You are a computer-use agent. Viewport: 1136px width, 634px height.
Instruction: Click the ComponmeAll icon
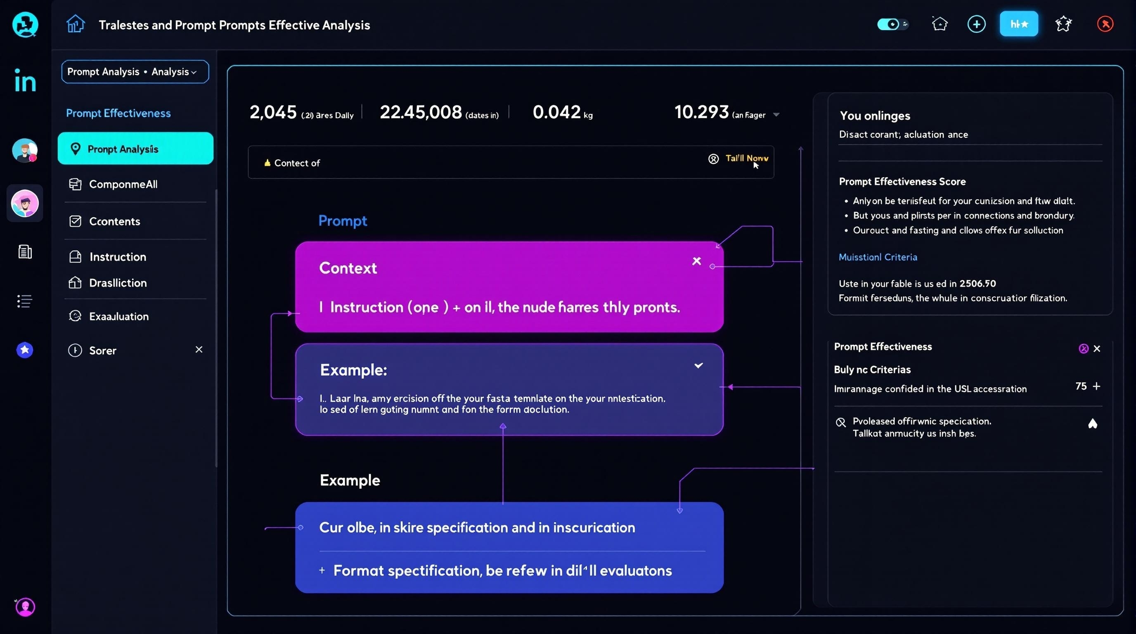(75, 184)
